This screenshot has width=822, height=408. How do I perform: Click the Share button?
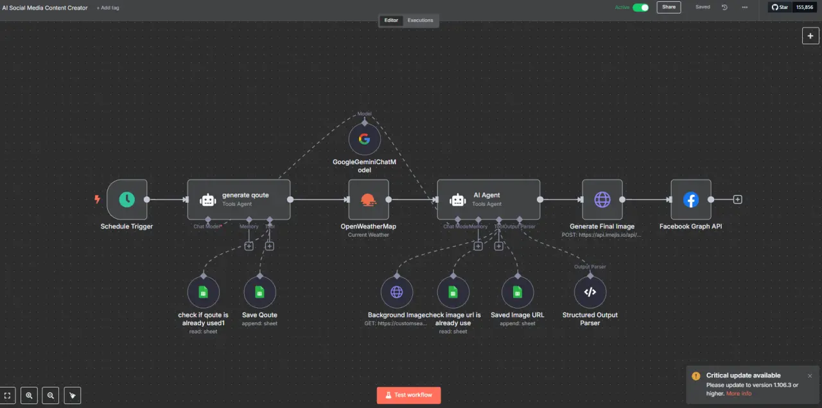tap(669, 7)
